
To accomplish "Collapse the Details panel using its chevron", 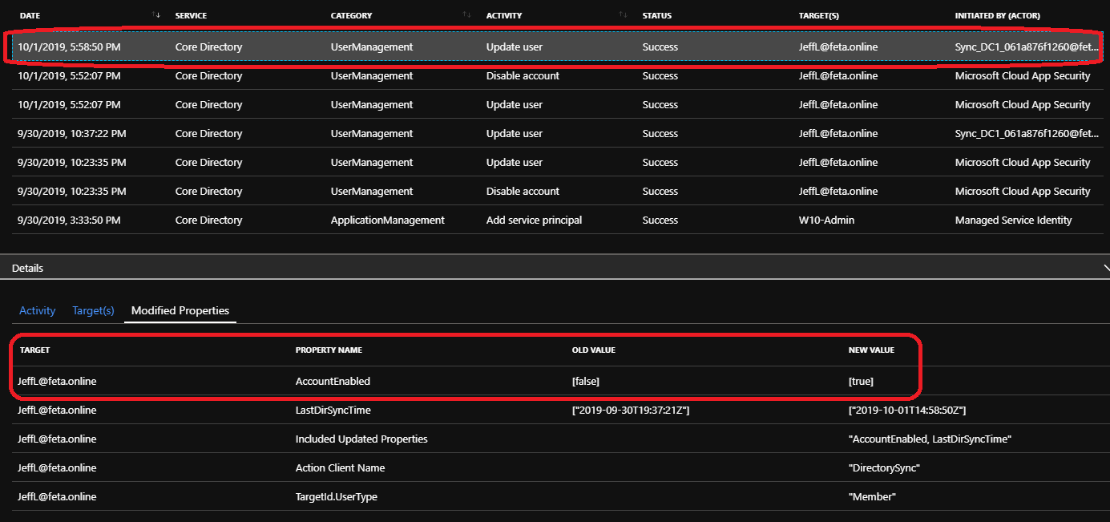I will tap(1105, 268).
